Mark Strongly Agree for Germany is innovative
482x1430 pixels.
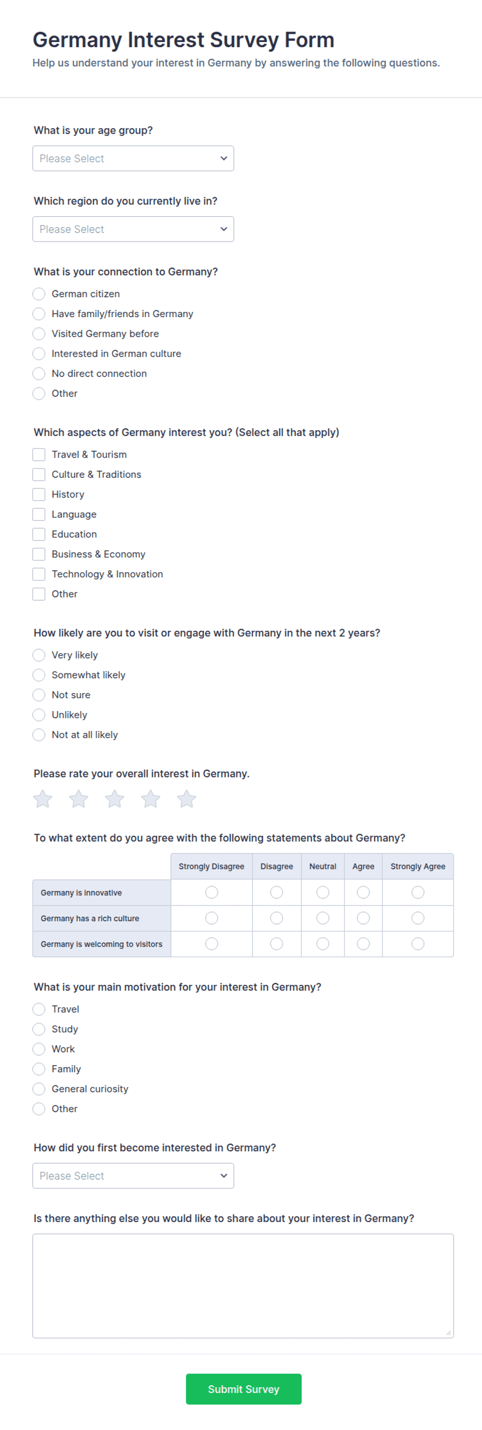click(x=418, y=892)
